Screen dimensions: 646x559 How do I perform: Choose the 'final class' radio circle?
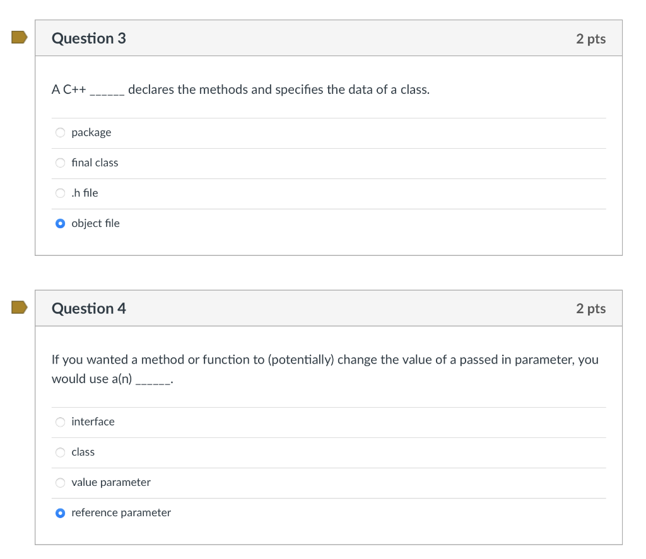point(60,163)
